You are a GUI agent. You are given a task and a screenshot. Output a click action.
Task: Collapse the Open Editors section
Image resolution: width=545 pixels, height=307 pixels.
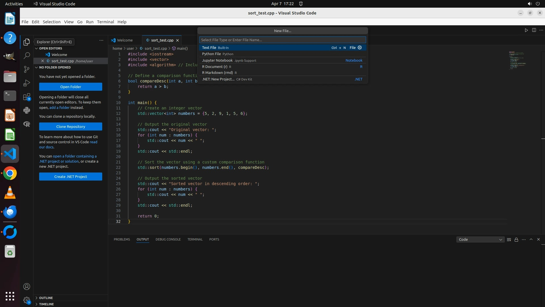pyautogui.click(x=51, y=48)
